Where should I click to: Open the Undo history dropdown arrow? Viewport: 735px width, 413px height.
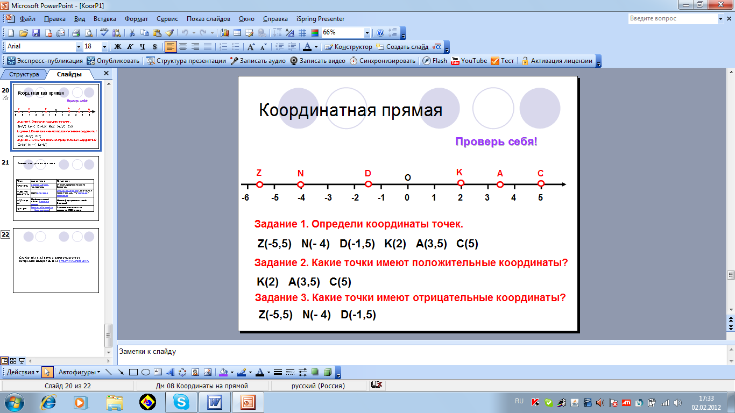[x=193, y=33]
